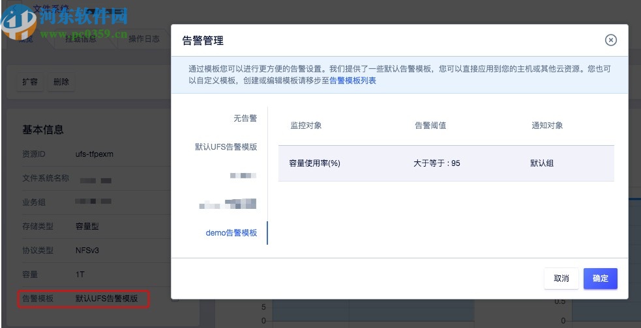
Task: Click the 通知对象 column header
Action: pyautogui.click(x=547, y=126)
